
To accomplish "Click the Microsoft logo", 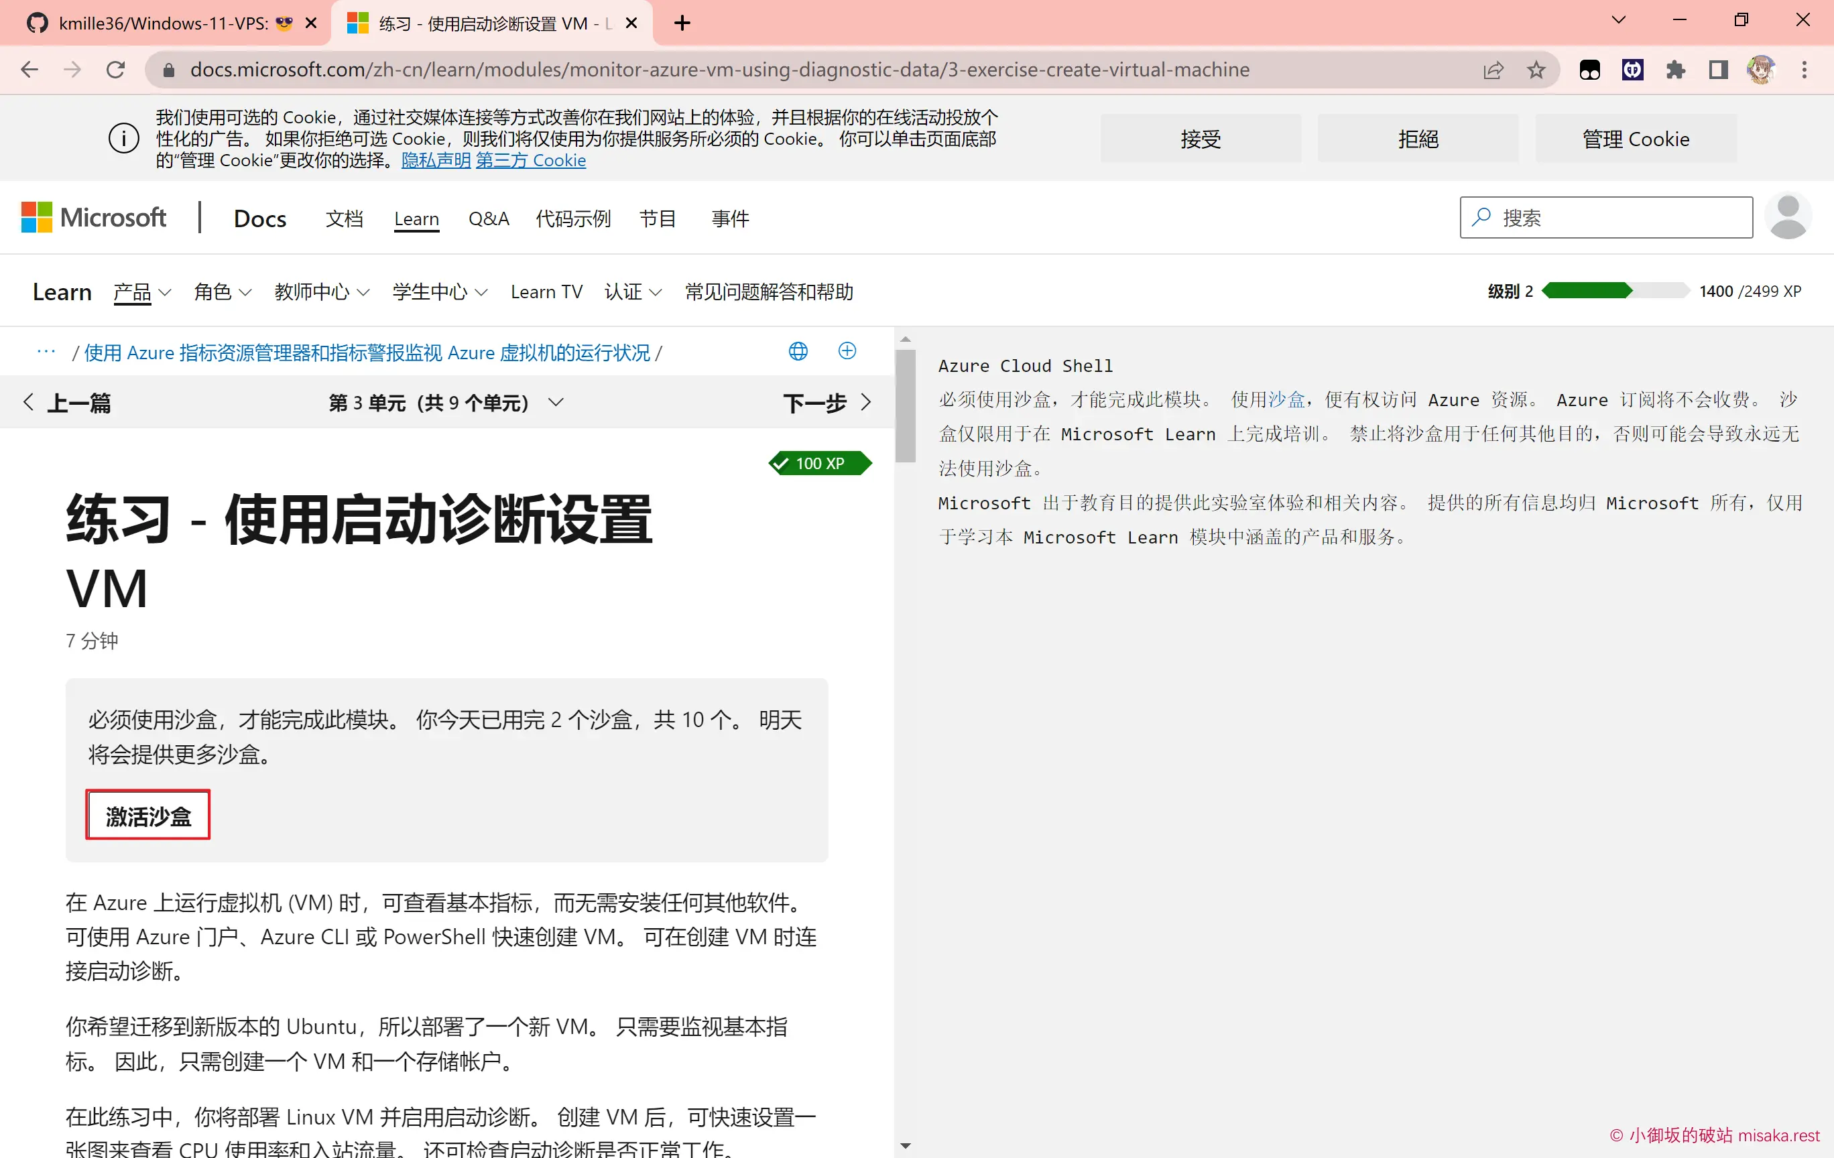I will 94,218.
